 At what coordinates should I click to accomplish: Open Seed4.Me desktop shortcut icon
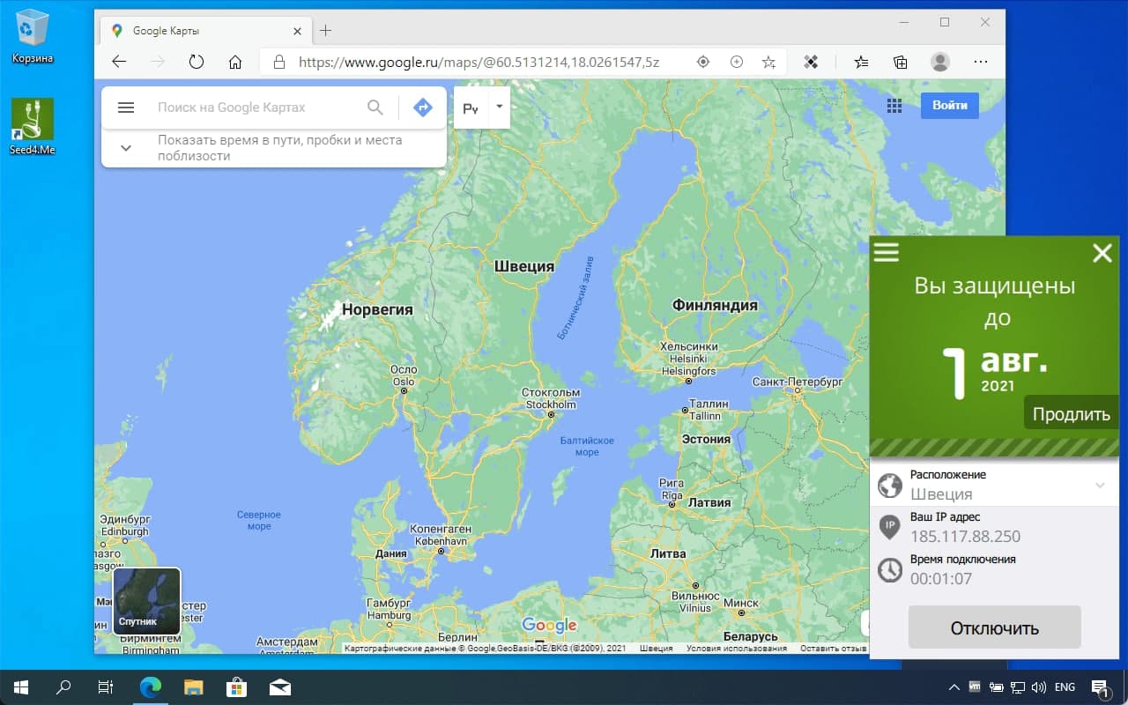33,126
